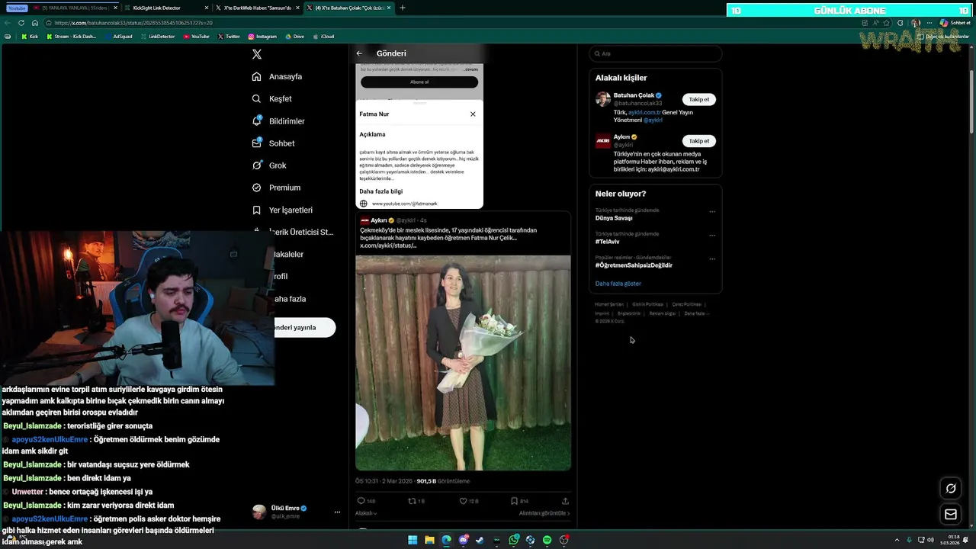Open Yer İşaretleri bookmarks
Screen dimensions: 976x549
[282, 210]
